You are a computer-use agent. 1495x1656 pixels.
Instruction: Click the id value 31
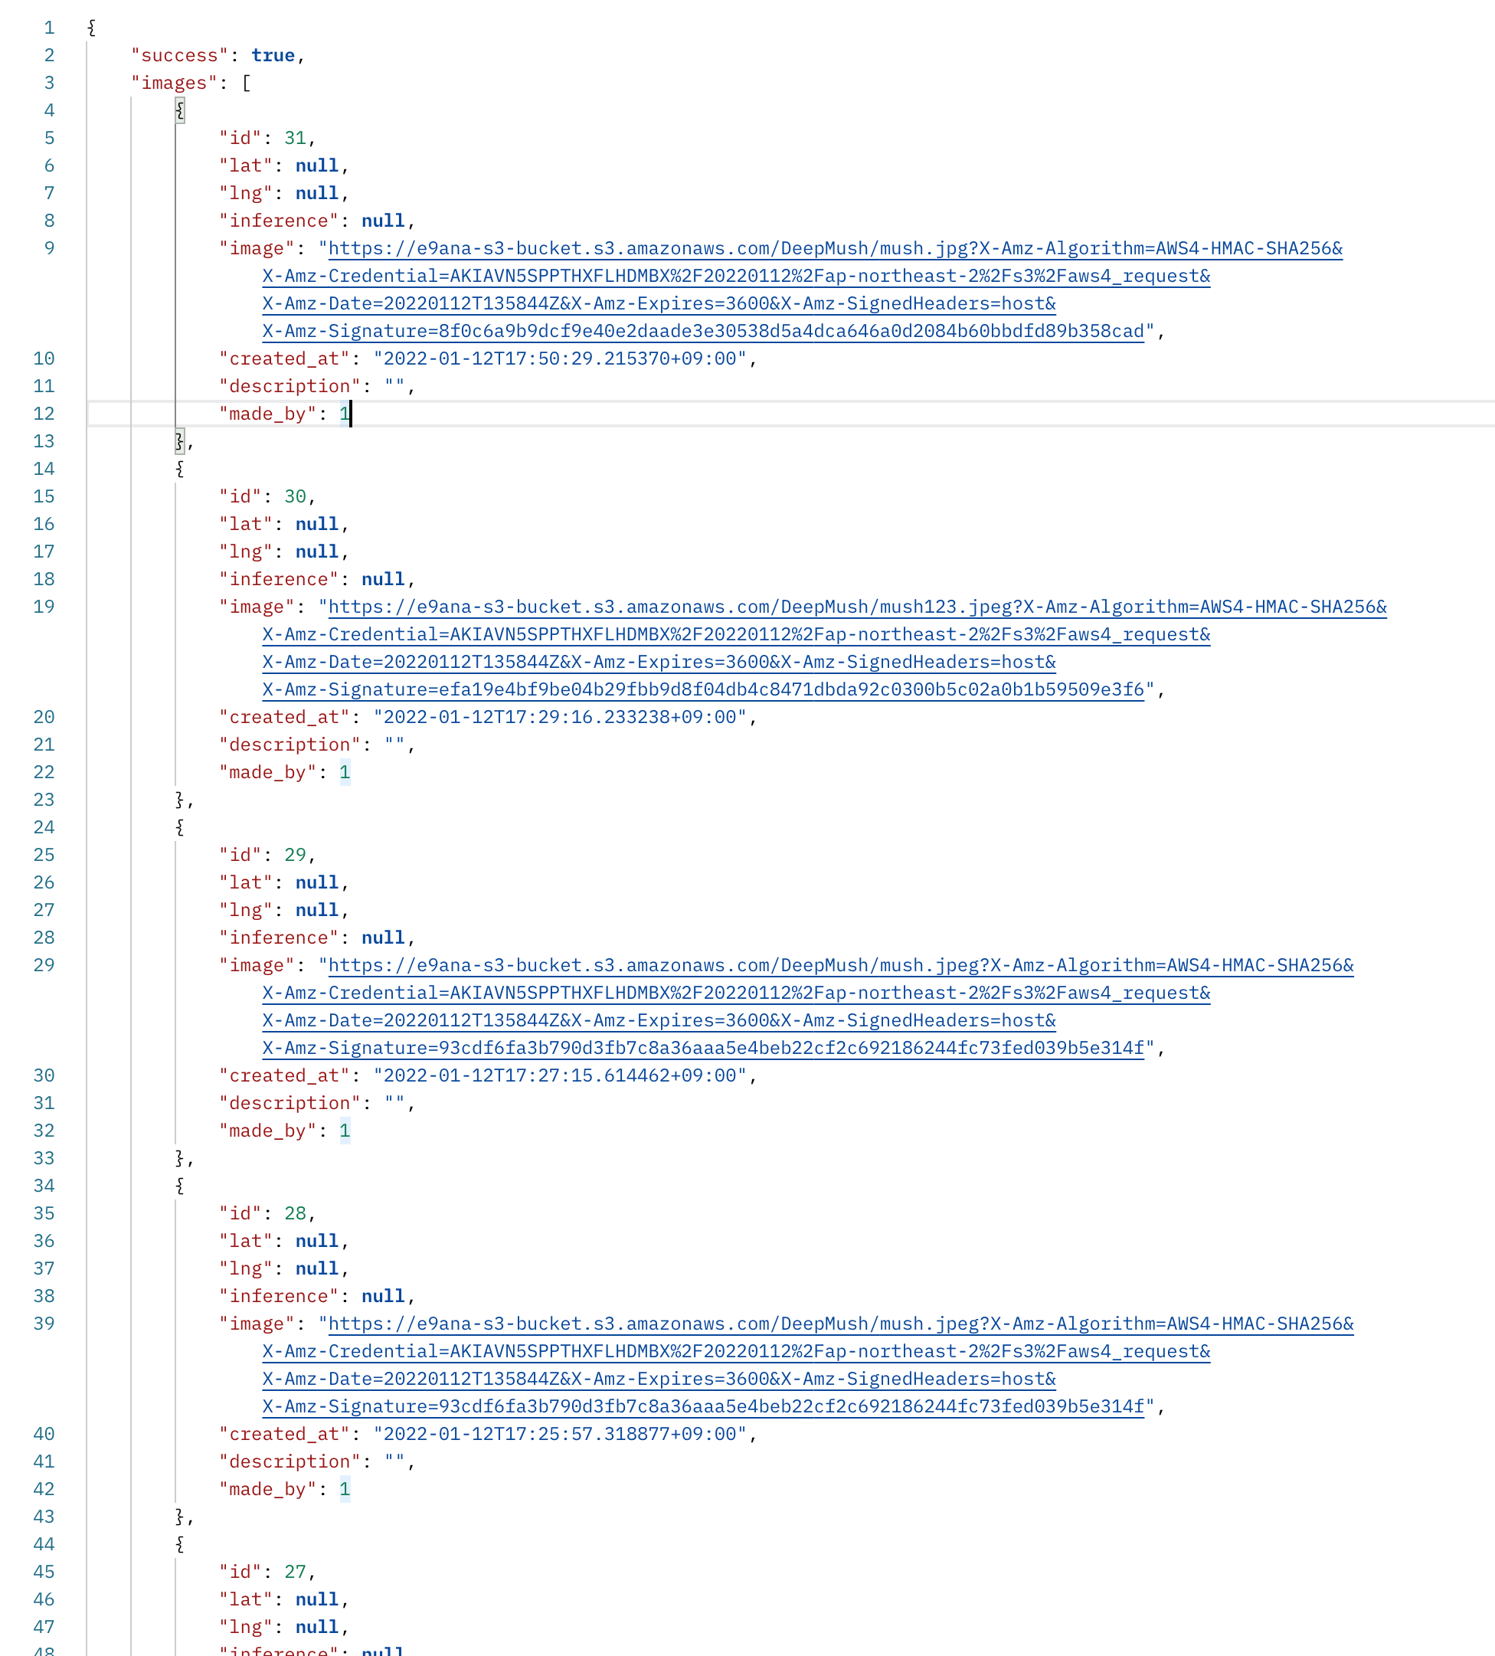(x=295, y=138)
